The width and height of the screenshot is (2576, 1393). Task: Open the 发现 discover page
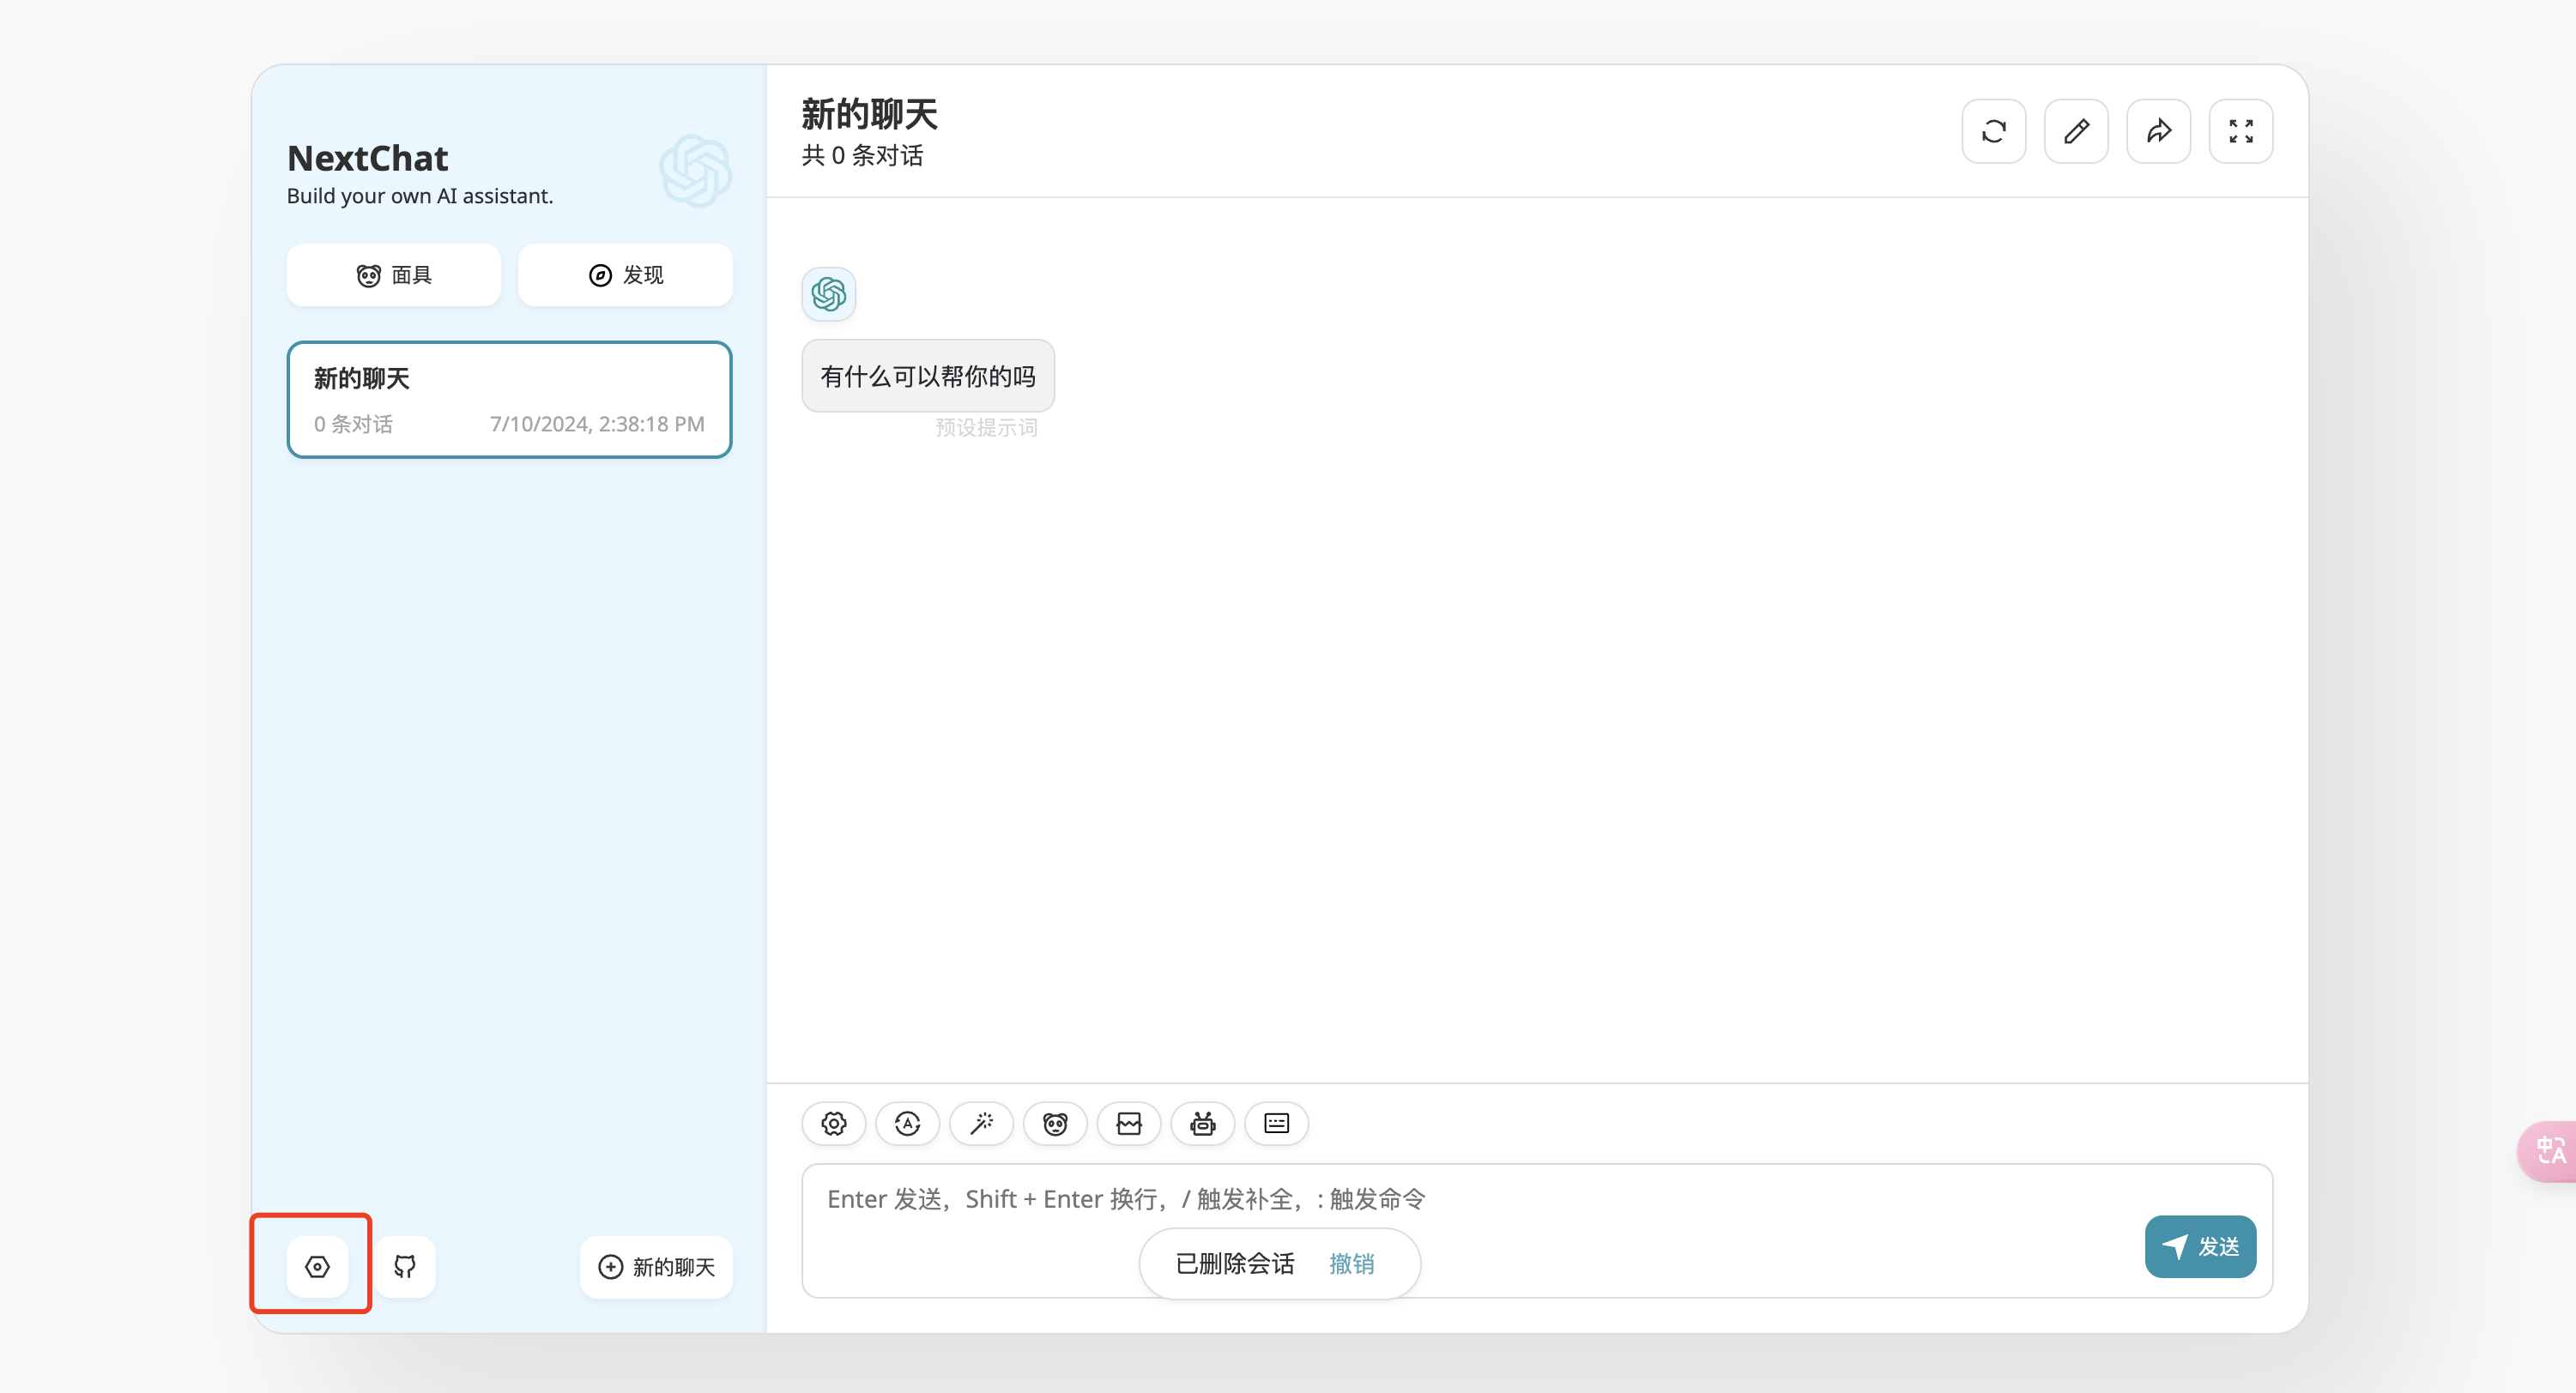(x=625, y=274)
